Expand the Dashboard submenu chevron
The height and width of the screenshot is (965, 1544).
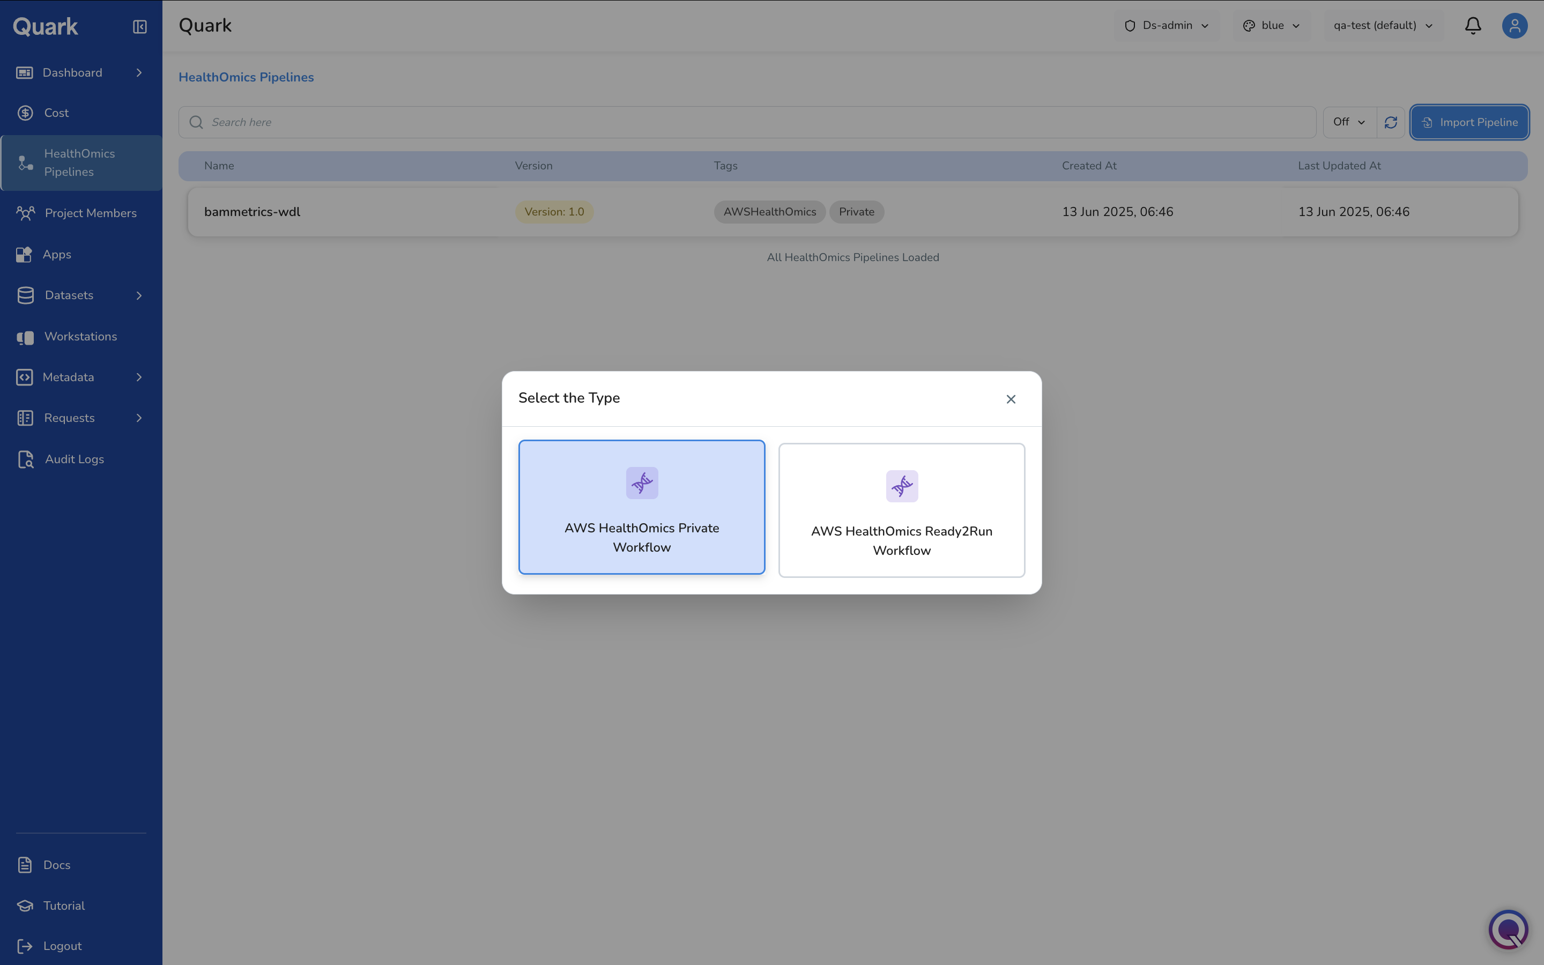(x=139, y=73)
